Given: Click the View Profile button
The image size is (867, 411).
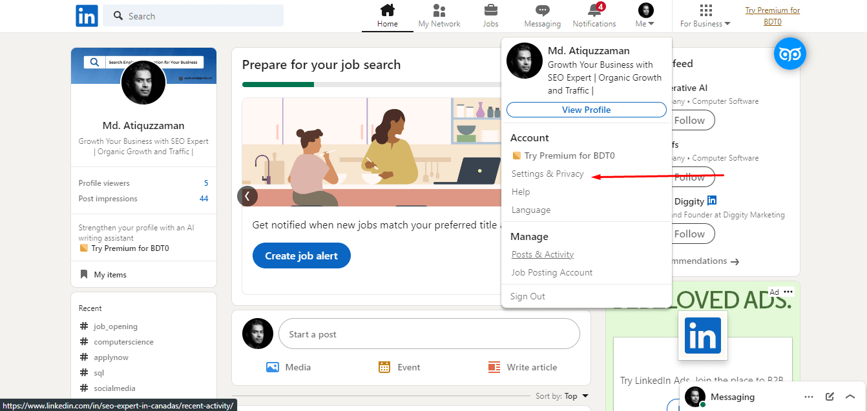Looking at the screenshot, I should pos(587,110).
